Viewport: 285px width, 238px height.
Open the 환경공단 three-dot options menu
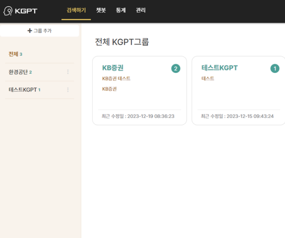tap(68, 72)
